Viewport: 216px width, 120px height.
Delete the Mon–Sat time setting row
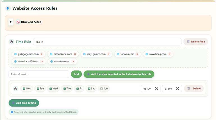tap(194, 88)
